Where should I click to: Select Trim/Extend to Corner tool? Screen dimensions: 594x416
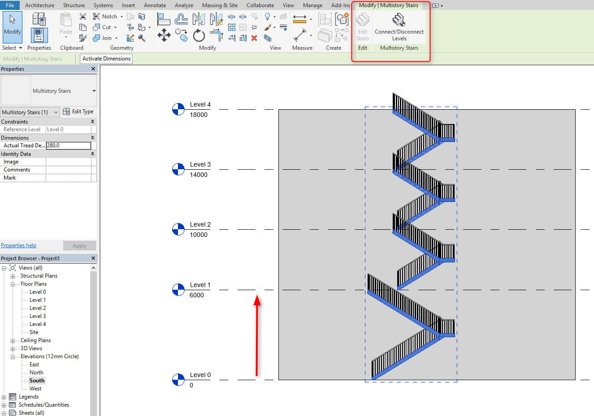pyautogui.click(x=216, y=35)
